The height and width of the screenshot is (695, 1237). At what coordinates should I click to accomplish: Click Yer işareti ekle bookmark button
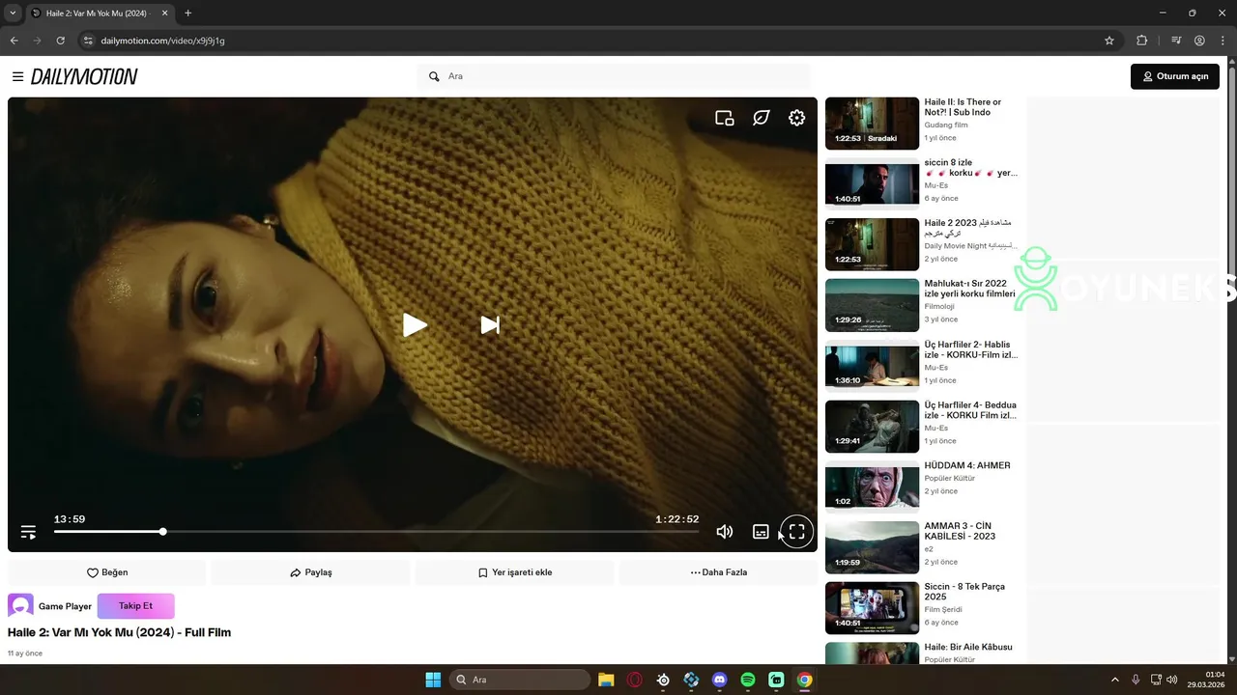click(x=515, y=572)
